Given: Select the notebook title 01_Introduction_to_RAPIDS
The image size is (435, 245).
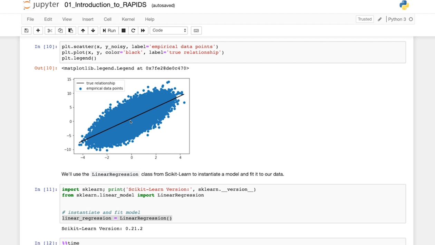Looking at the screenshot, I should (x=105, y=5).
